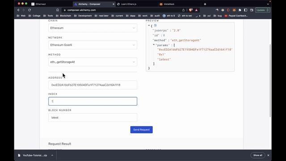The image size is (286, 161).
Task: Click the "latest" value in preview
Action: [164, 59]
